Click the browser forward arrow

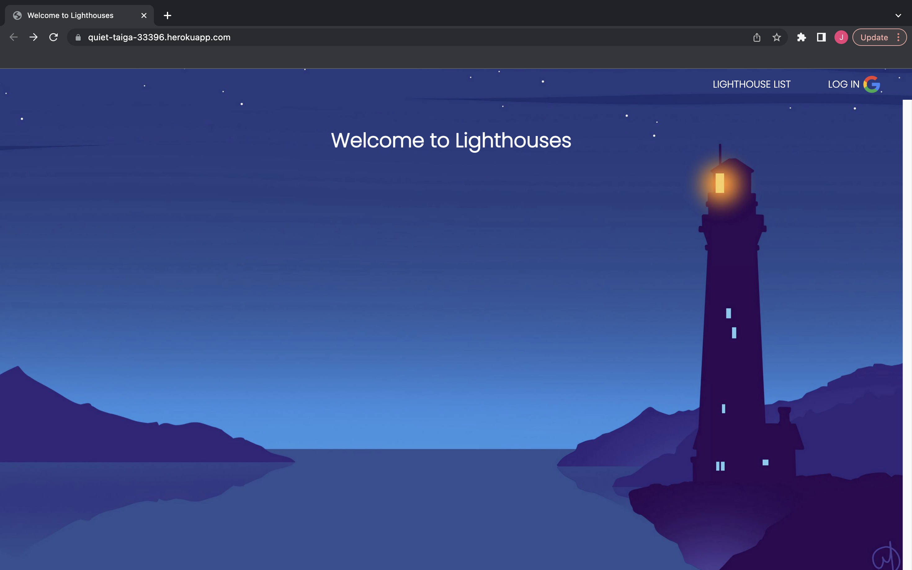34,37
